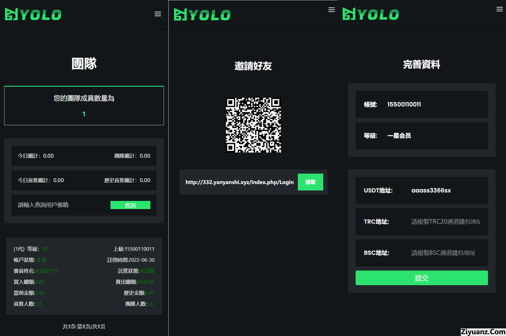Open hamburger menu on the invite friends (邀請好友) screen
The image size is (506, 336).
331,10
